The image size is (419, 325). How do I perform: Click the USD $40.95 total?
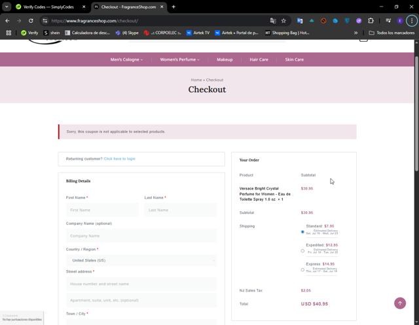click(314, 304)
